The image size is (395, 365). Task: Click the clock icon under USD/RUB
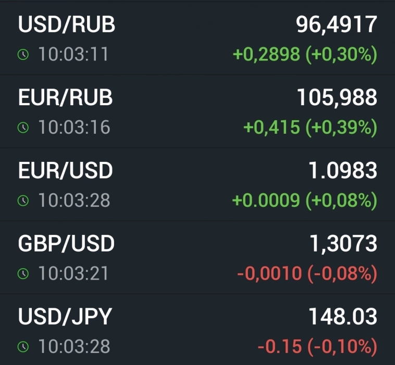point(23,55)
